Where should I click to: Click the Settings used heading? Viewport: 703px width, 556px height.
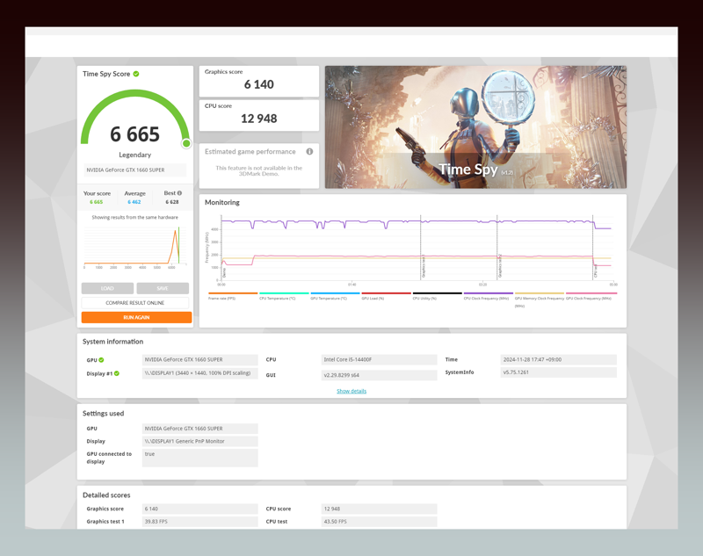[x=103, y=414]
